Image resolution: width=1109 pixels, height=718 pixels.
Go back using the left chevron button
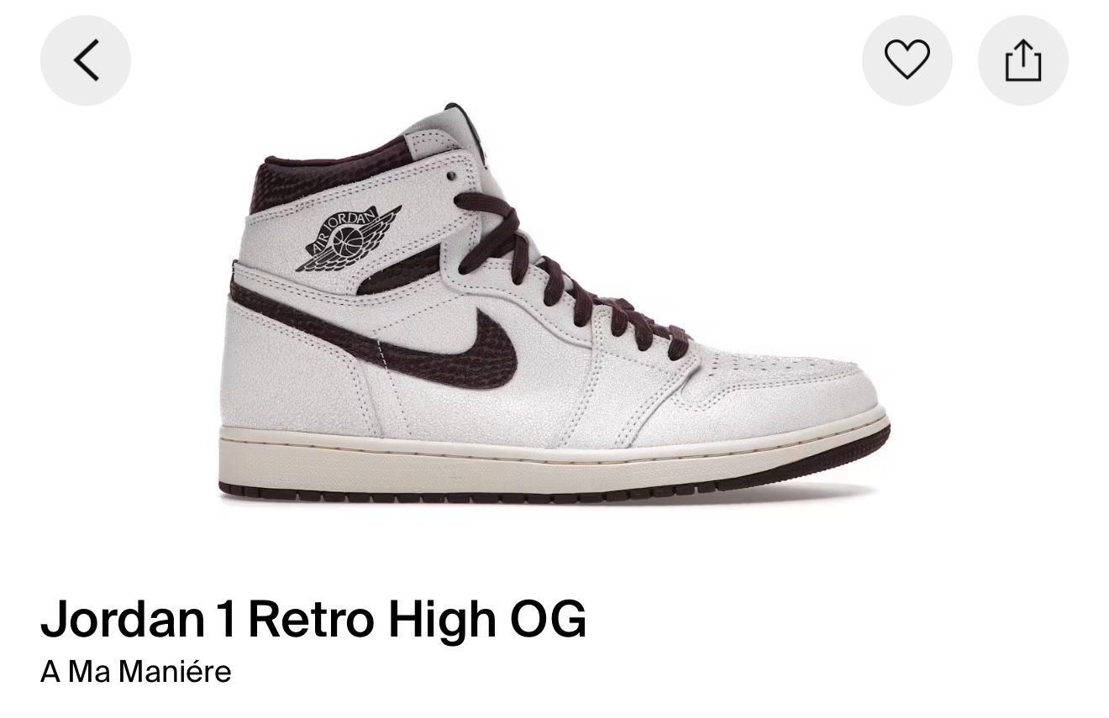[86, 60]
